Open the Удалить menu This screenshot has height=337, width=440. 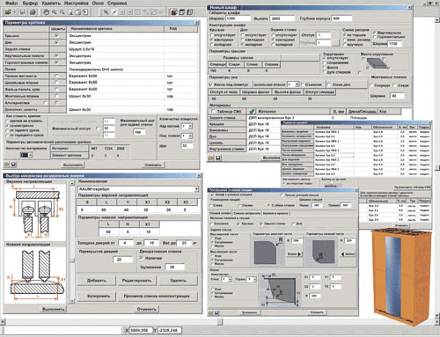pyautogui.click(x=51, y=4)
